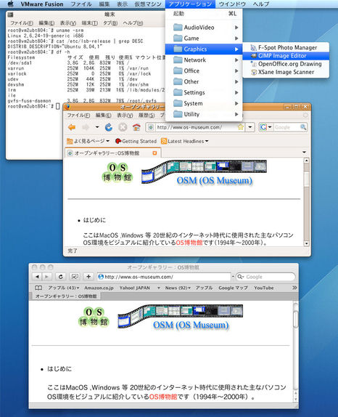Open the Firefox URL history dropdown

coord(250,127)
